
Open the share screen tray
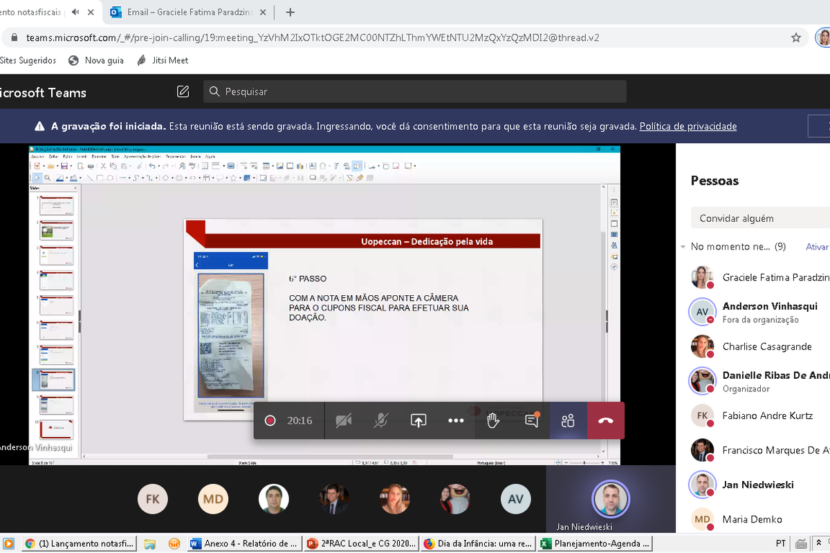point(418,420)
